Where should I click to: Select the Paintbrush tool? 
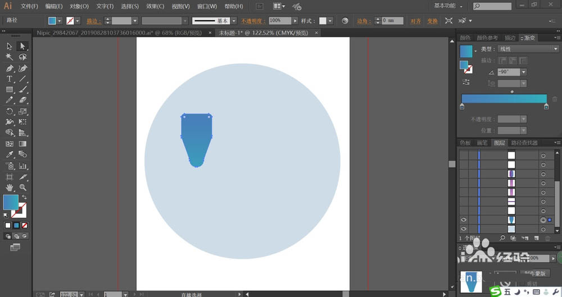[22, 90]
